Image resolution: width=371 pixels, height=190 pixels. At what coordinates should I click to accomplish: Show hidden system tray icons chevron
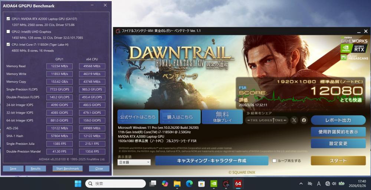(301, 184)
